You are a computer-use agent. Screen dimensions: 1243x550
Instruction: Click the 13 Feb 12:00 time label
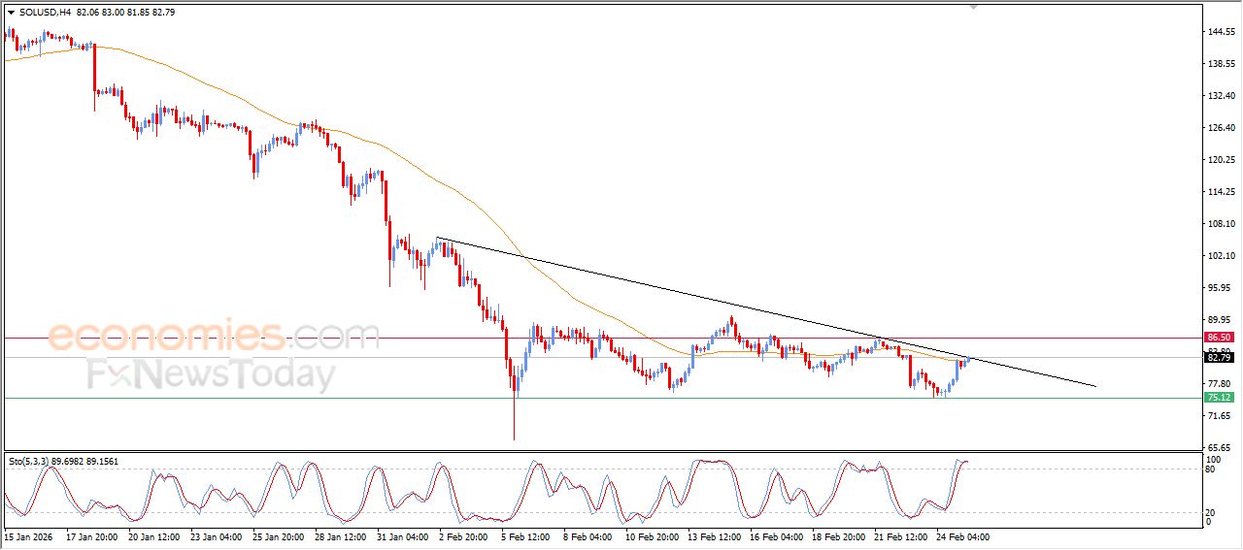click(x=712, y=535)
